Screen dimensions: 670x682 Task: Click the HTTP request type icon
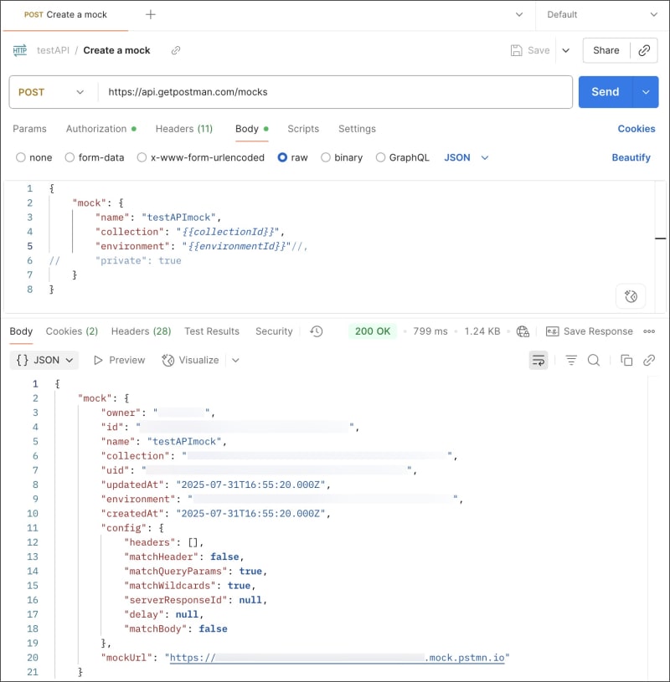pos(20,50)
